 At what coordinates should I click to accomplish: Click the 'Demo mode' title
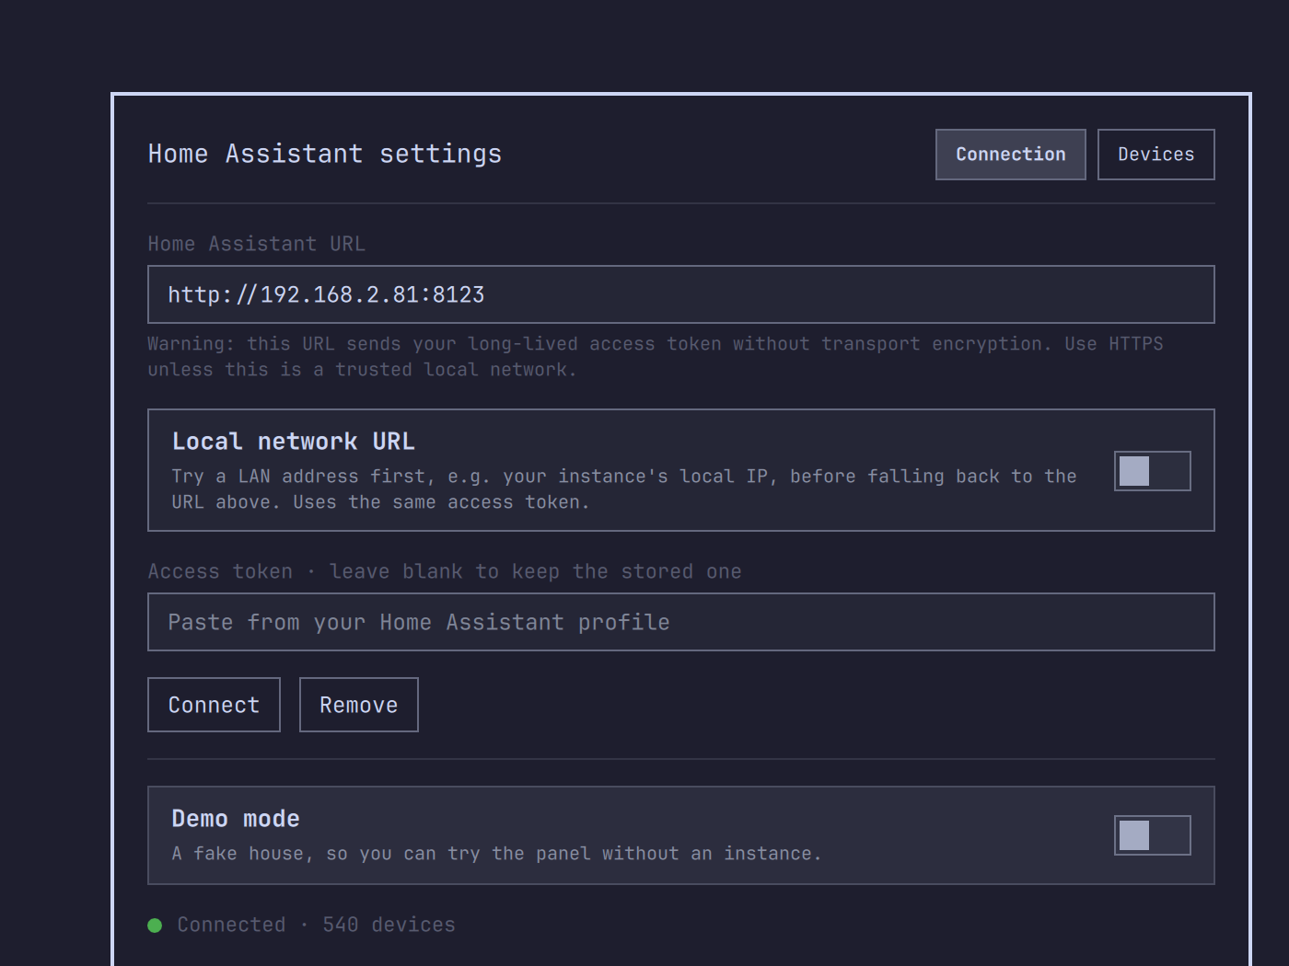(236, 819)
